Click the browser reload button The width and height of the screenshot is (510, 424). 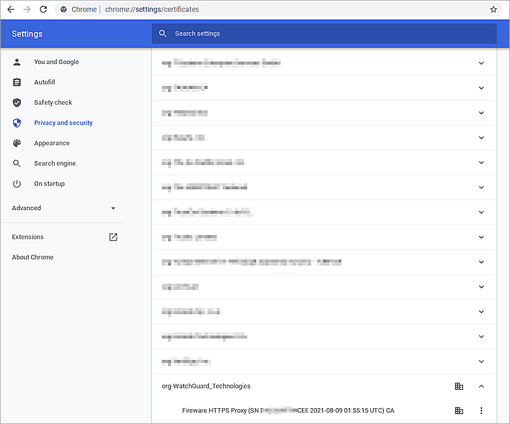coord(43,10)
